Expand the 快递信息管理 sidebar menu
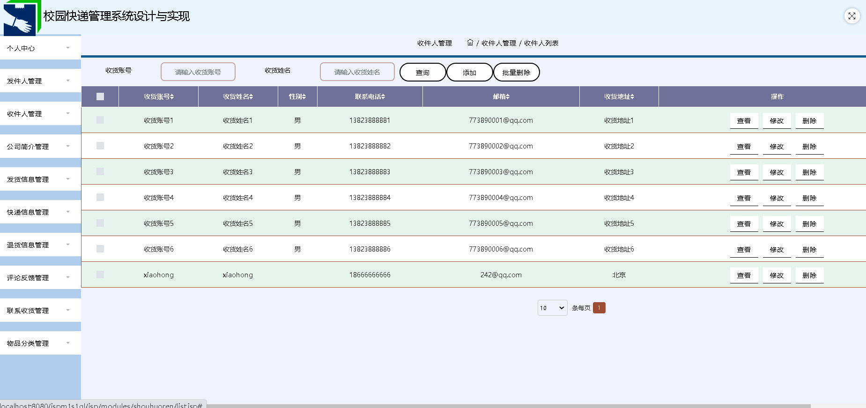Image resolution: width=866 pixels, height=408 pixels. point(40,212)
